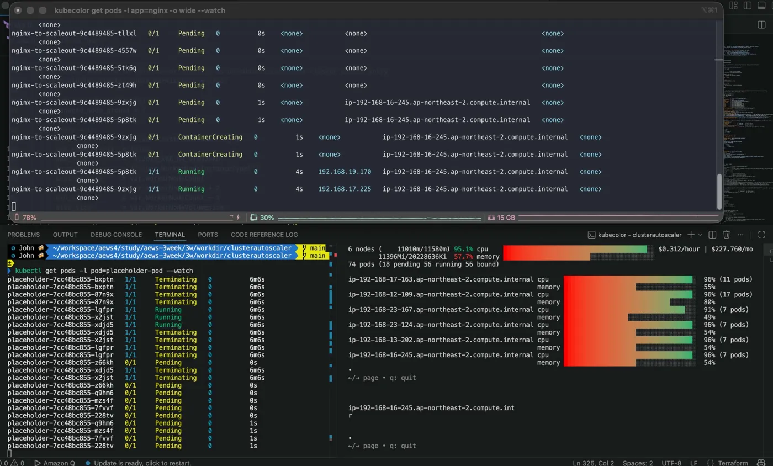The image size is (773, 466).
Task: Change end-of-line sequence LF
Action: 693,463
